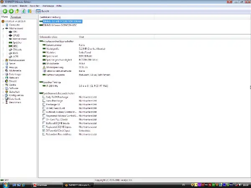Screen dimensions: 251x188
Task: Select the CPU item under Motherboard
Action: [x=15, y=31]
